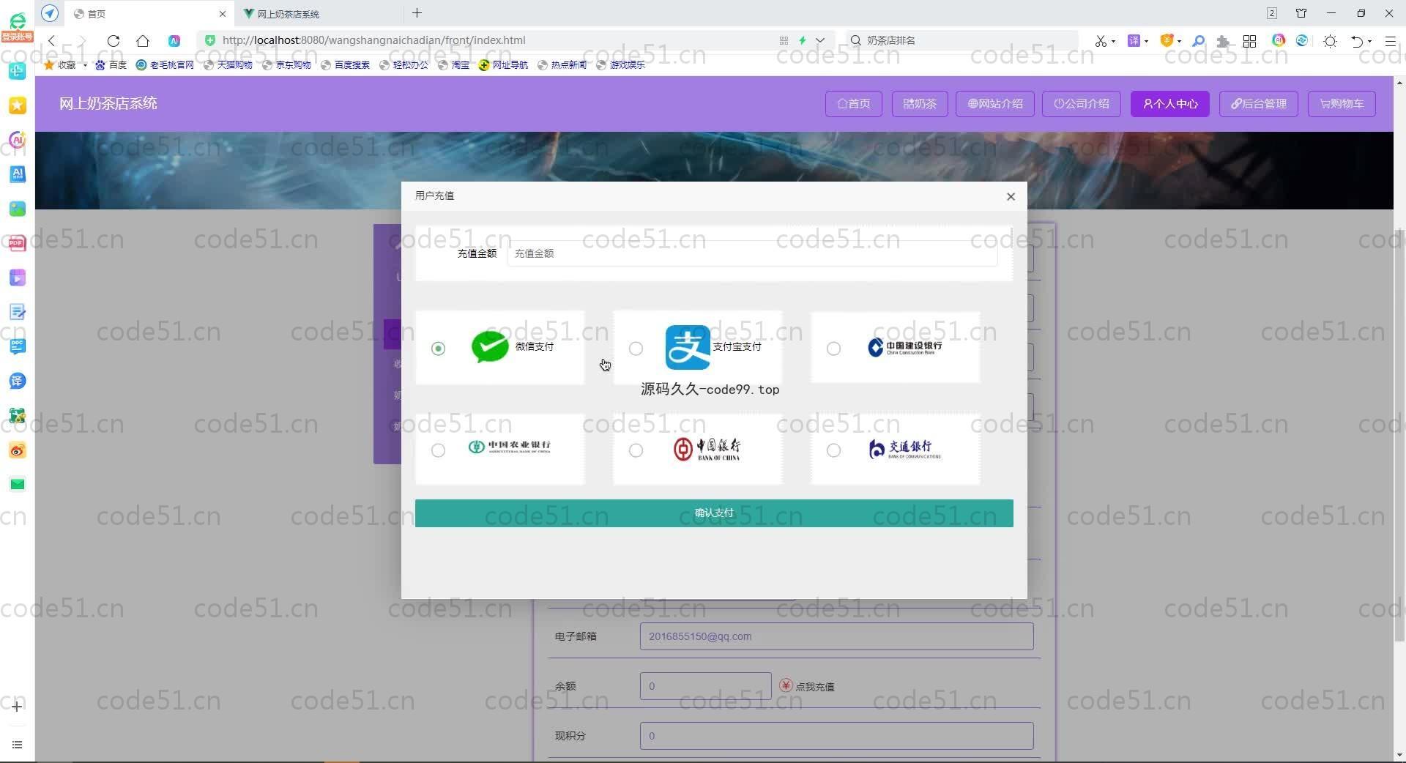Reload the page with refresh icon
This screenshot has width=1406, height=763.
click(113, 41)
